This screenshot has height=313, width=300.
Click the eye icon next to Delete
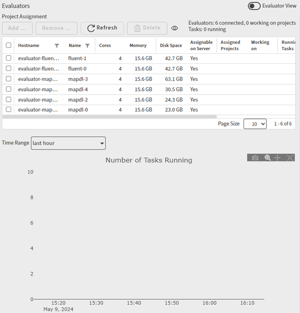(175, 28)
